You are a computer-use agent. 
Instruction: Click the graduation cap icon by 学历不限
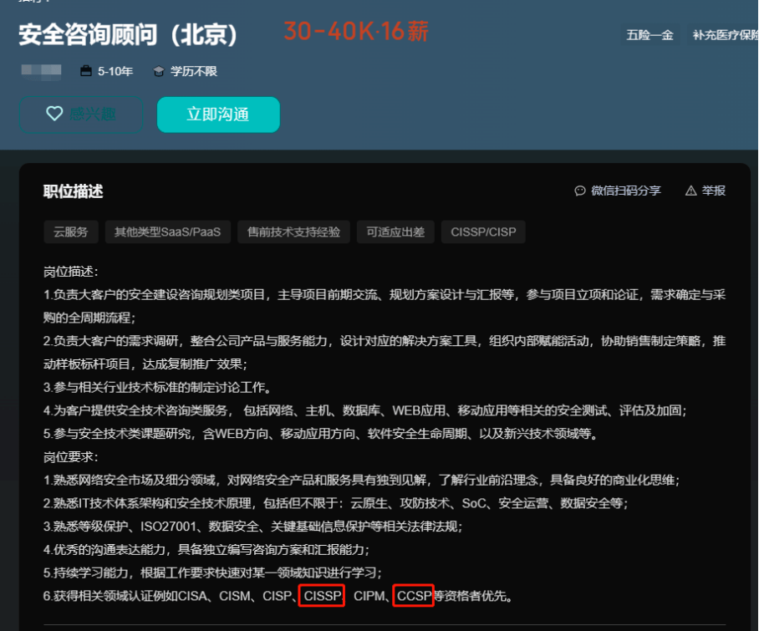tap(158, 72)
